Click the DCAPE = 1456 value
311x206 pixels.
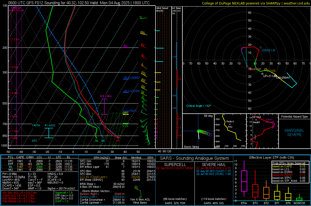coord(12,185)
